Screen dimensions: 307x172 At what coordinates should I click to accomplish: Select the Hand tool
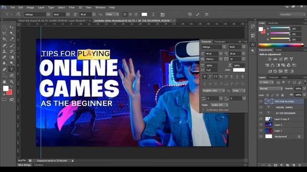pos(4,82)
